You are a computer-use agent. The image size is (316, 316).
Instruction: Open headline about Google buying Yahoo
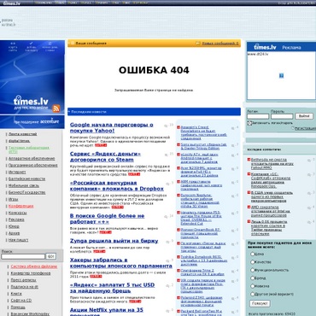coord(111,127)
